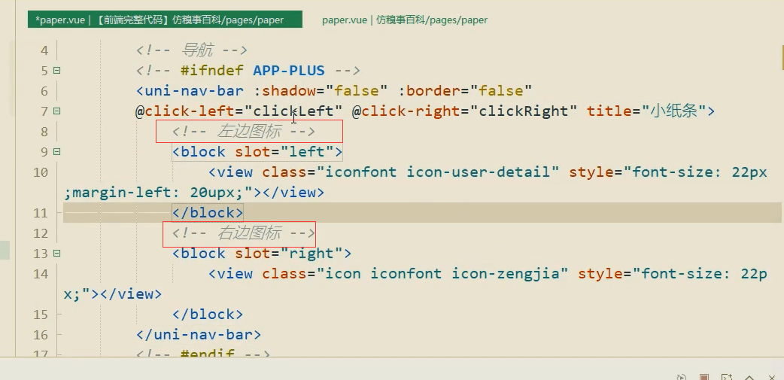The width and height of the screenshot is (784, 380).
Task: Expand the bottom panel with the up chevron
Action: click(749, 378)
